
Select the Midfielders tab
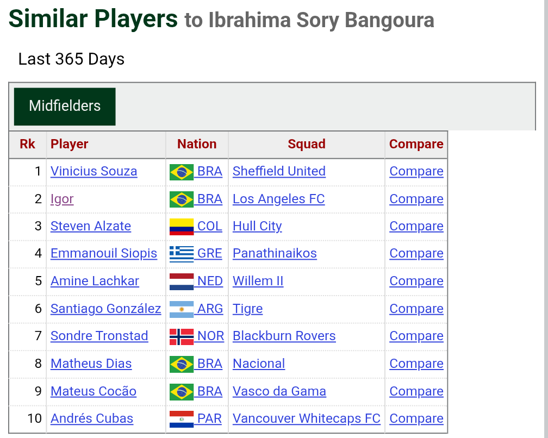pos(65,107)
